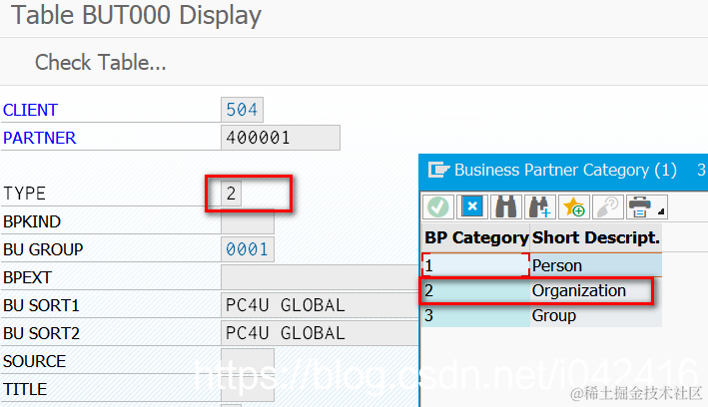This screenshot has height=407, width=708.
Task: Open Find with the binoculars icon
Action: click(505, 207)
